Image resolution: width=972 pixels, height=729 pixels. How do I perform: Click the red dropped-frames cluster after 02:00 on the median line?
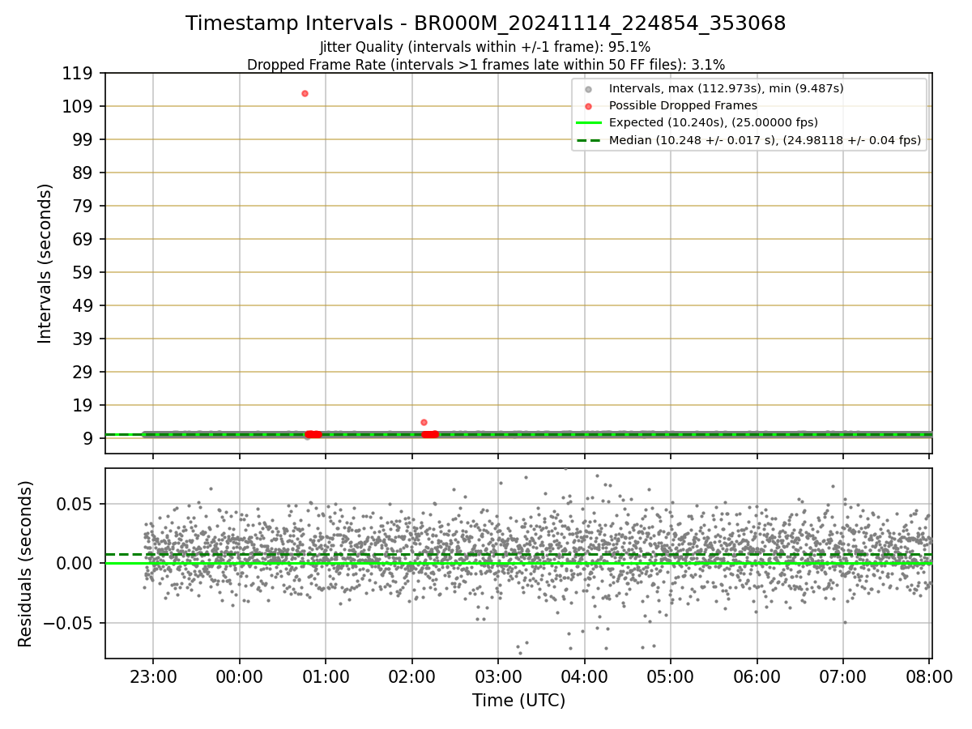[x=430, y=435]
